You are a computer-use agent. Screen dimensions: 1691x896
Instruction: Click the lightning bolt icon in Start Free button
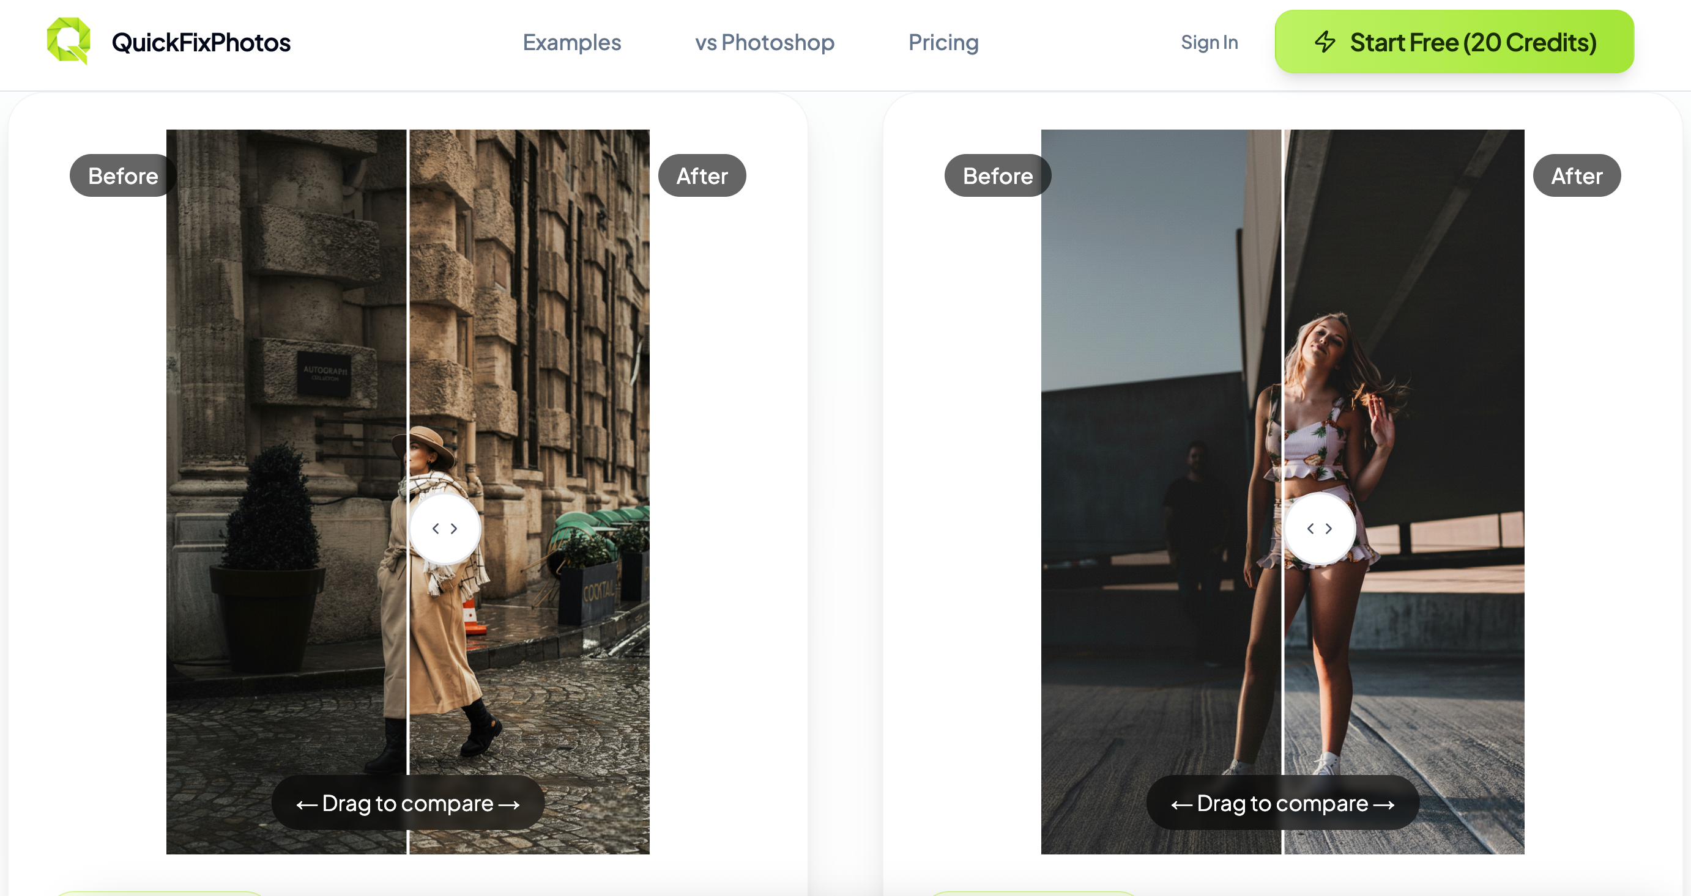coord(1325,42)
